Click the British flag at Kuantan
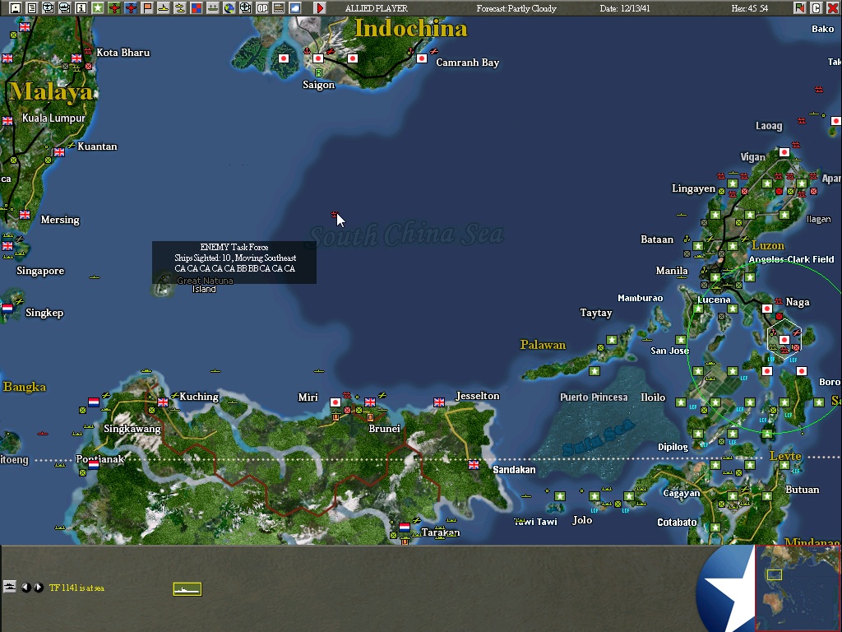The height and width of the screenshot is (632, 842). [x=59, y=152]
